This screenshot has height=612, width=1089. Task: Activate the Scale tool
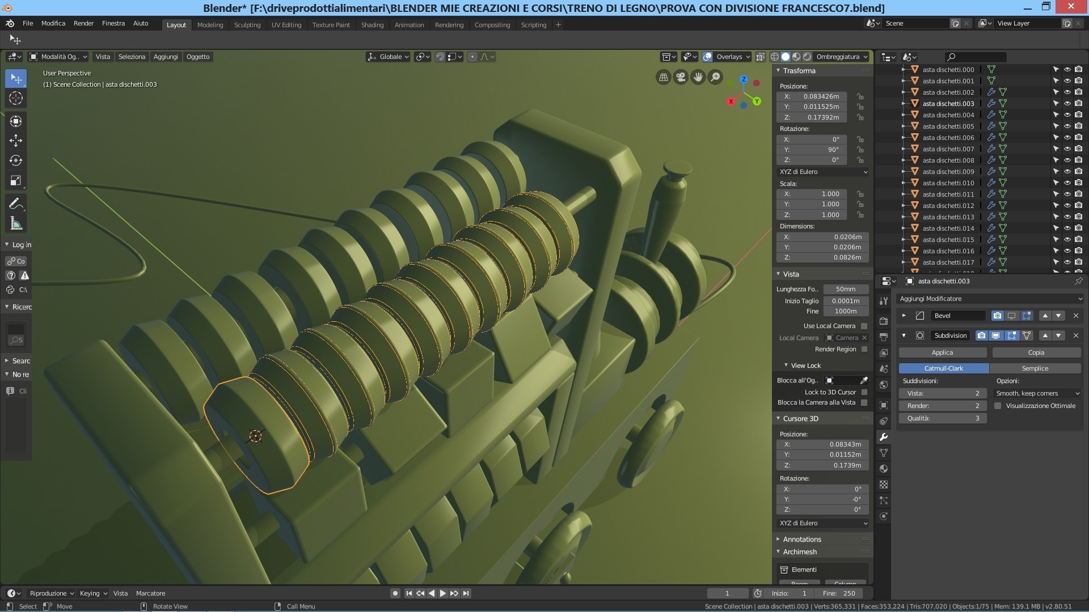click(x=16, y=181)
